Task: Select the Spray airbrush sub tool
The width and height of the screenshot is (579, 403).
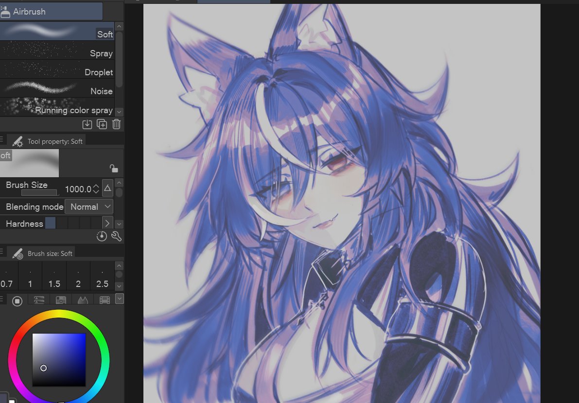Action: [57, 50]
